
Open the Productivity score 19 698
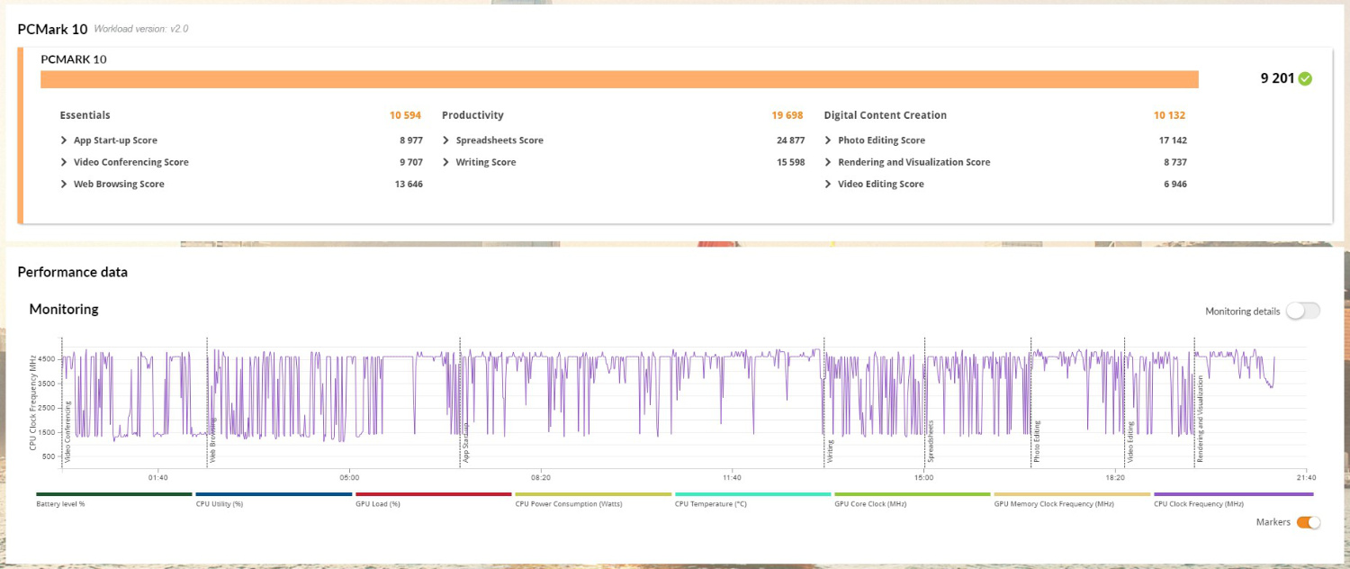[x=787, y=115]
